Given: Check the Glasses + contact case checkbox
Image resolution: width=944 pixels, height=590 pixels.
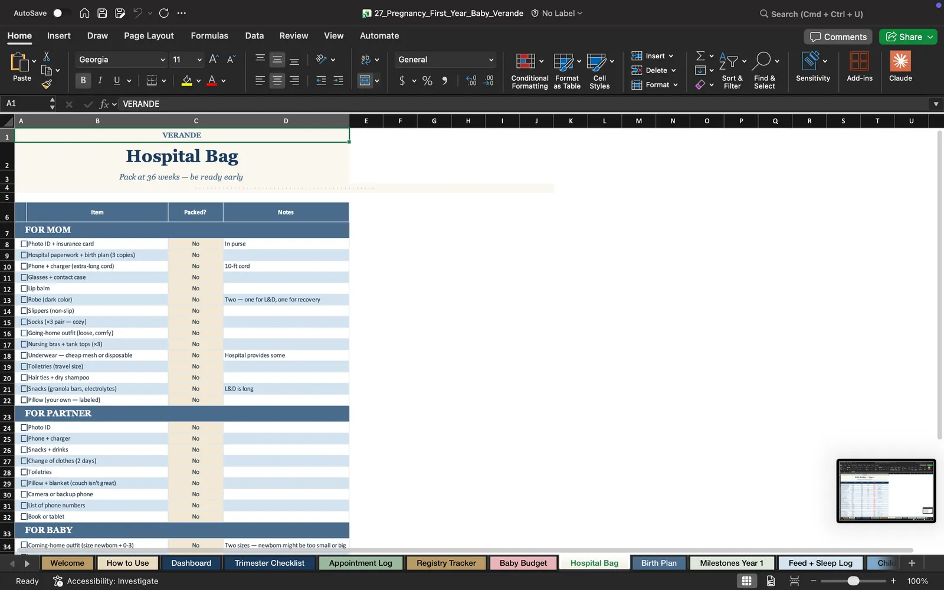Looking at the screenshot, I should click(x=24, y=277).
